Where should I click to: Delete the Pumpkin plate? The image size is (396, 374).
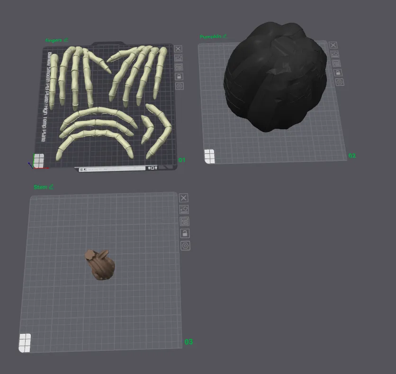click(333, 45)
